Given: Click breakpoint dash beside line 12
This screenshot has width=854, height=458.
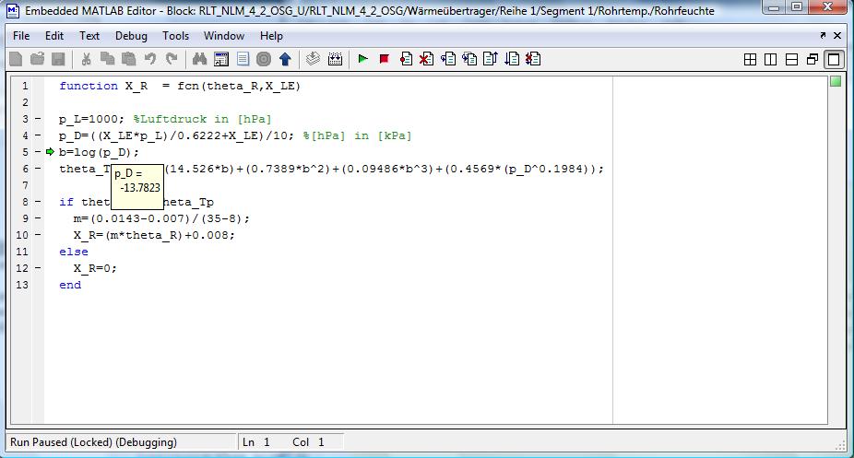Looking at the screenshot, I should point(37,268).
